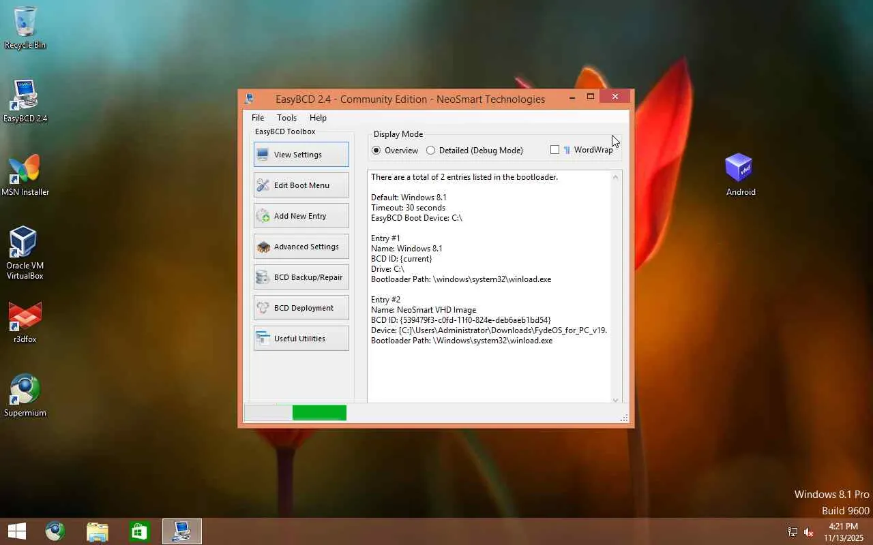This screenshot has height=545, width=873.
Task: Open File Explorer from the taskbar
Action: [x=98, y=531]
